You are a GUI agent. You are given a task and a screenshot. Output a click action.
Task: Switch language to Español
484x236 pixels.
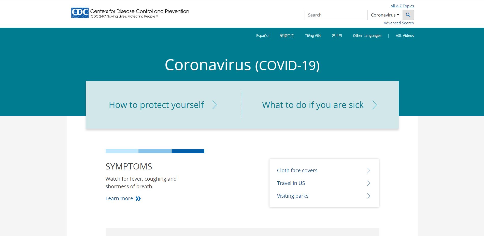point(263,36)
